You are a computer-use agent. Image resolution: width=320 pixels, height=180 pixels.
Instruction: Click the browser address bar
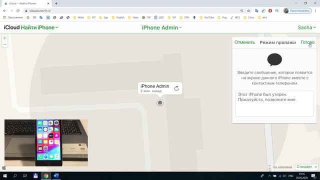130,10
